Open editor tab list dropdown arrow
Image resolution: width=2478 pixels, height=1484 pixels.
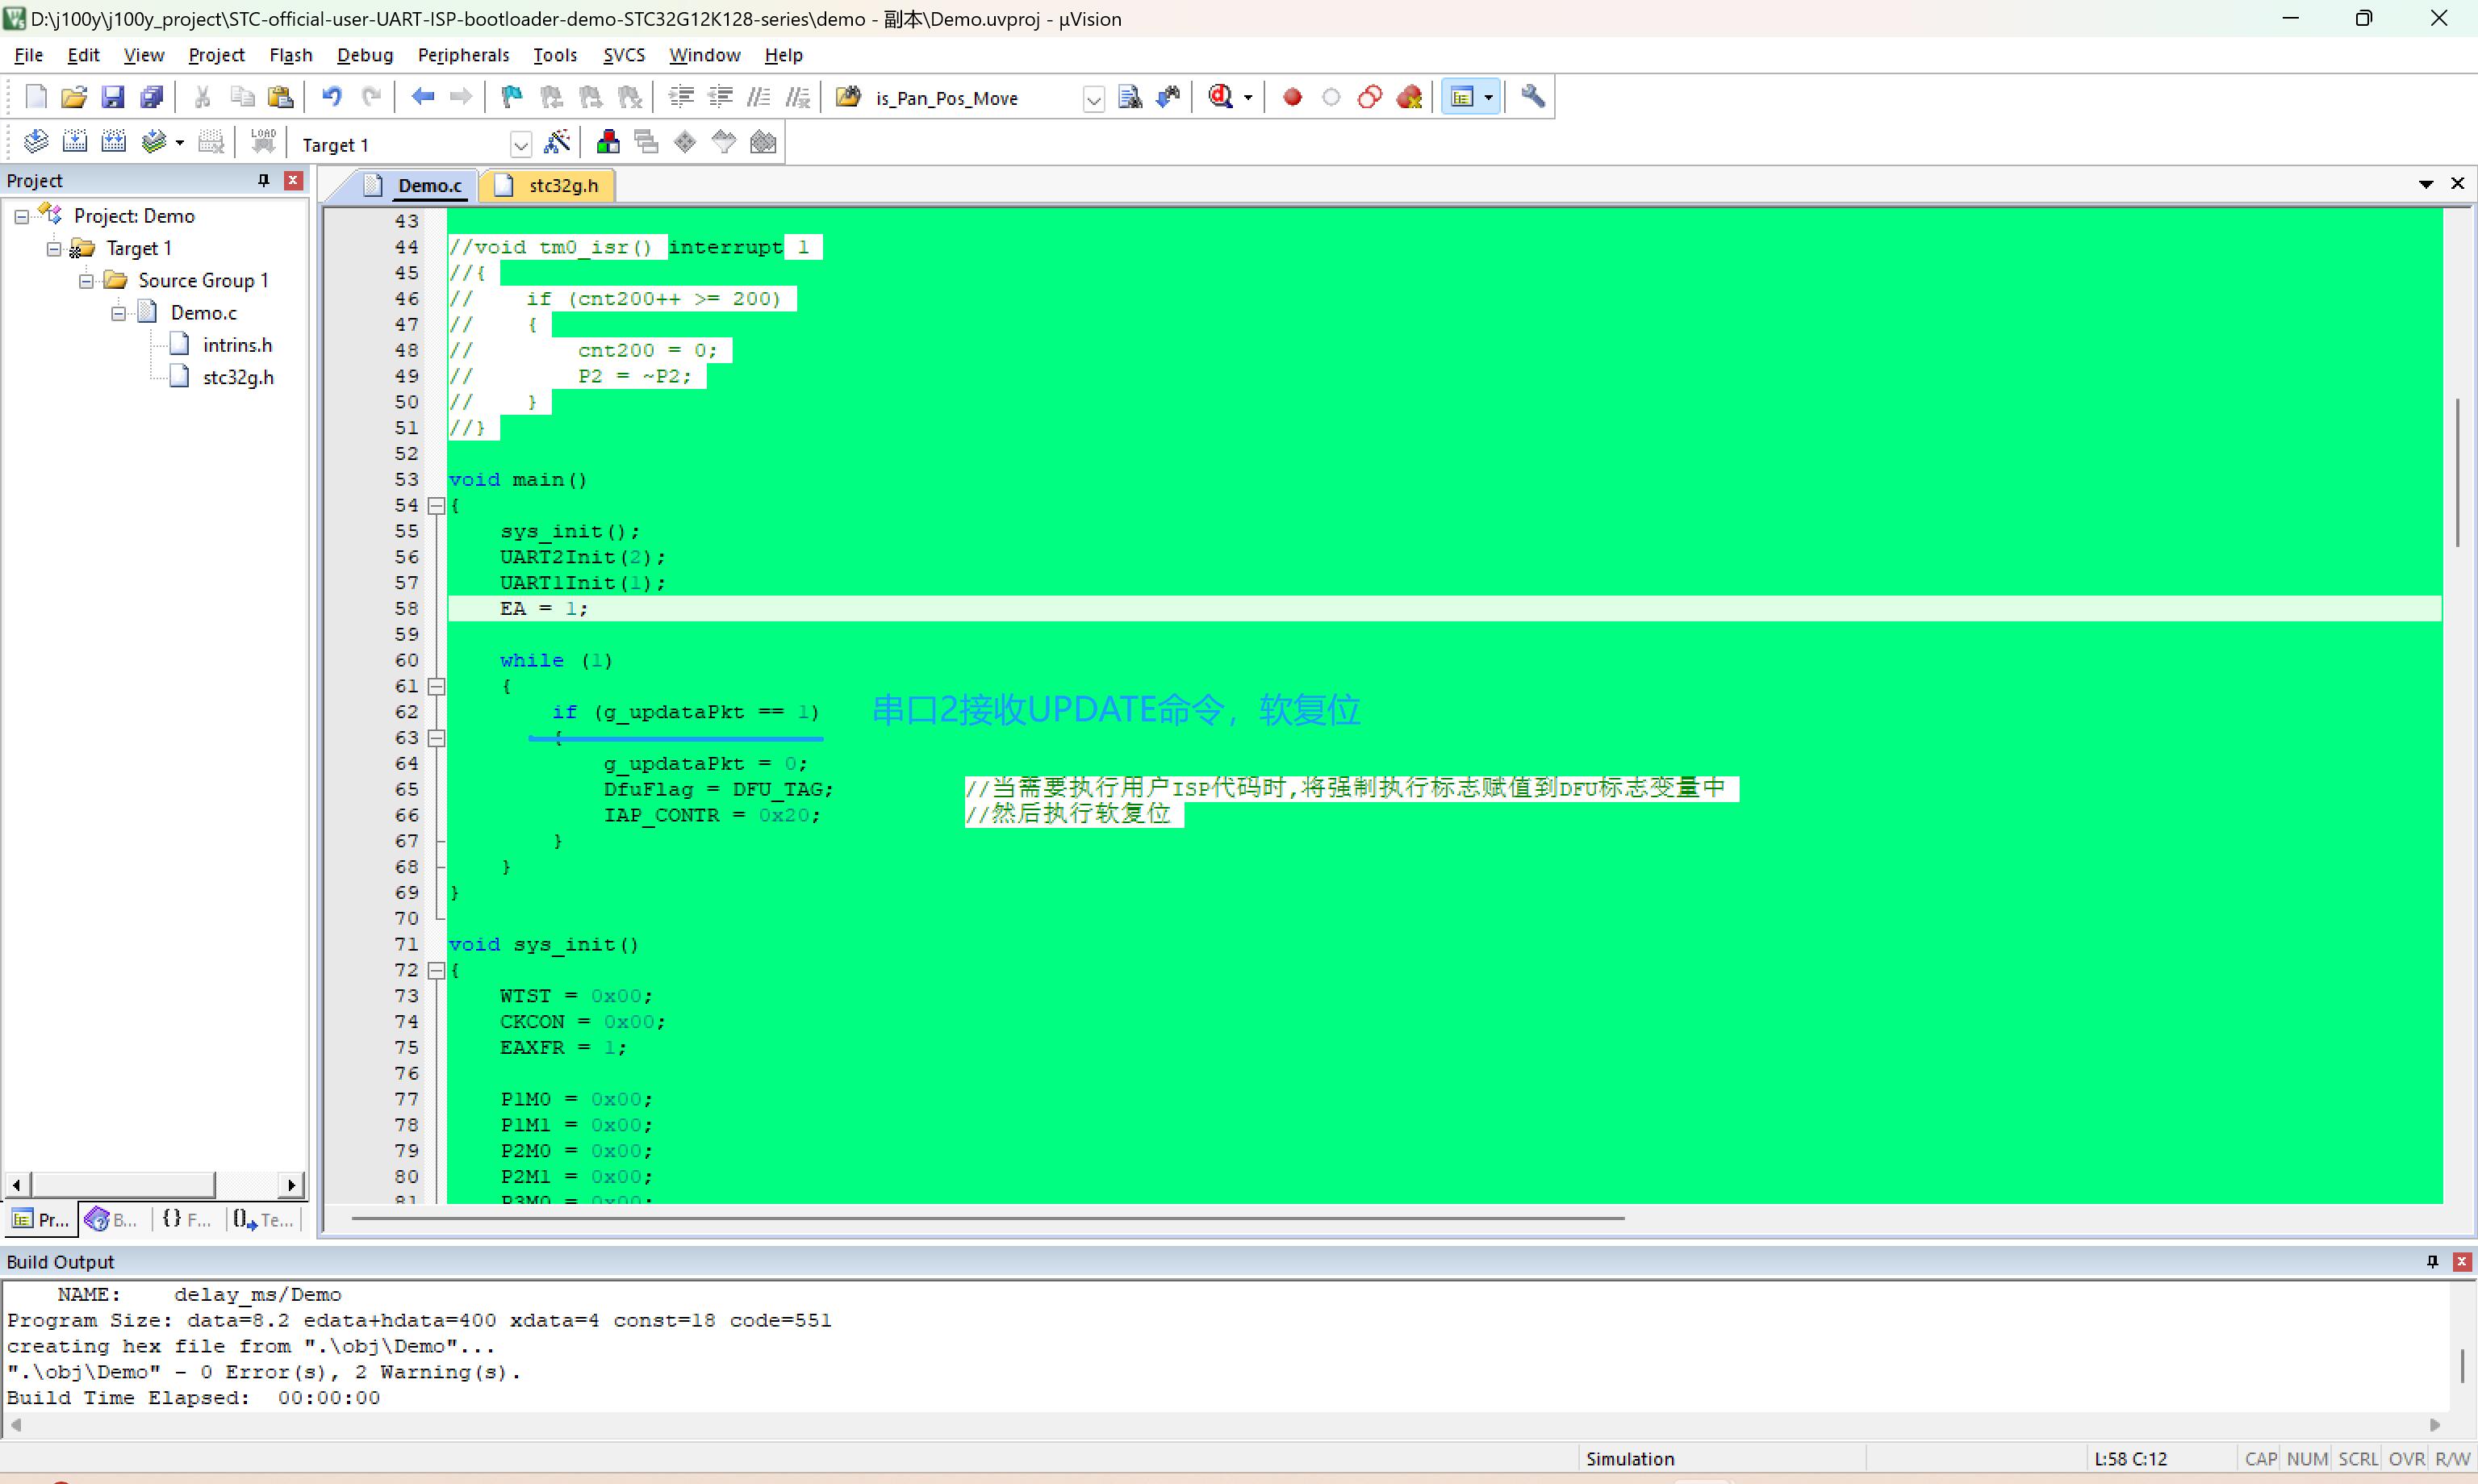tap(2426, 184)
